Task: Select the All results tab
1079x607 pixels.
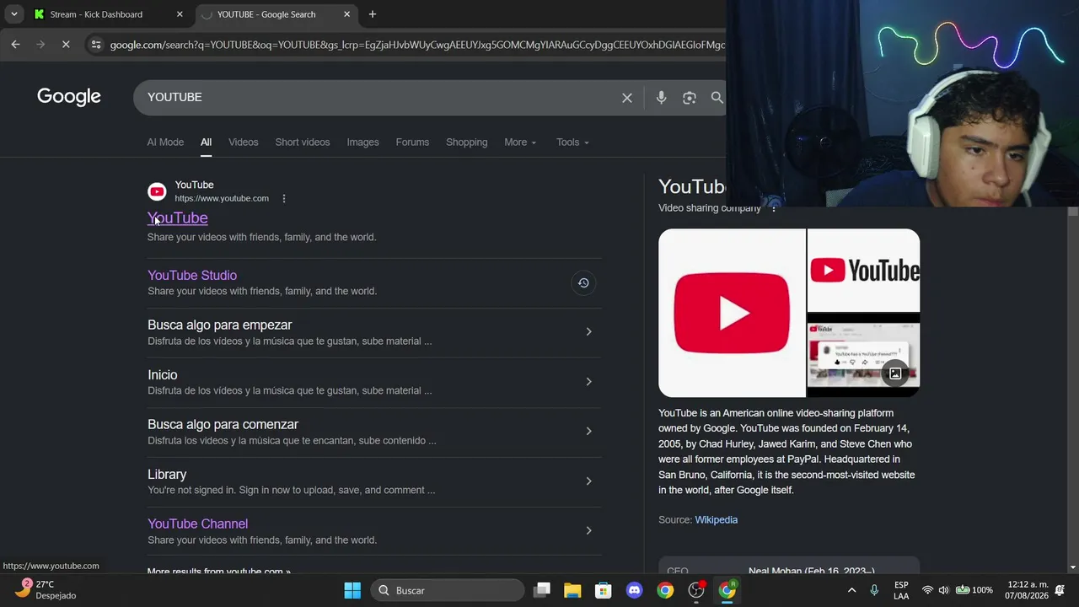Action: tap(206, 142)
